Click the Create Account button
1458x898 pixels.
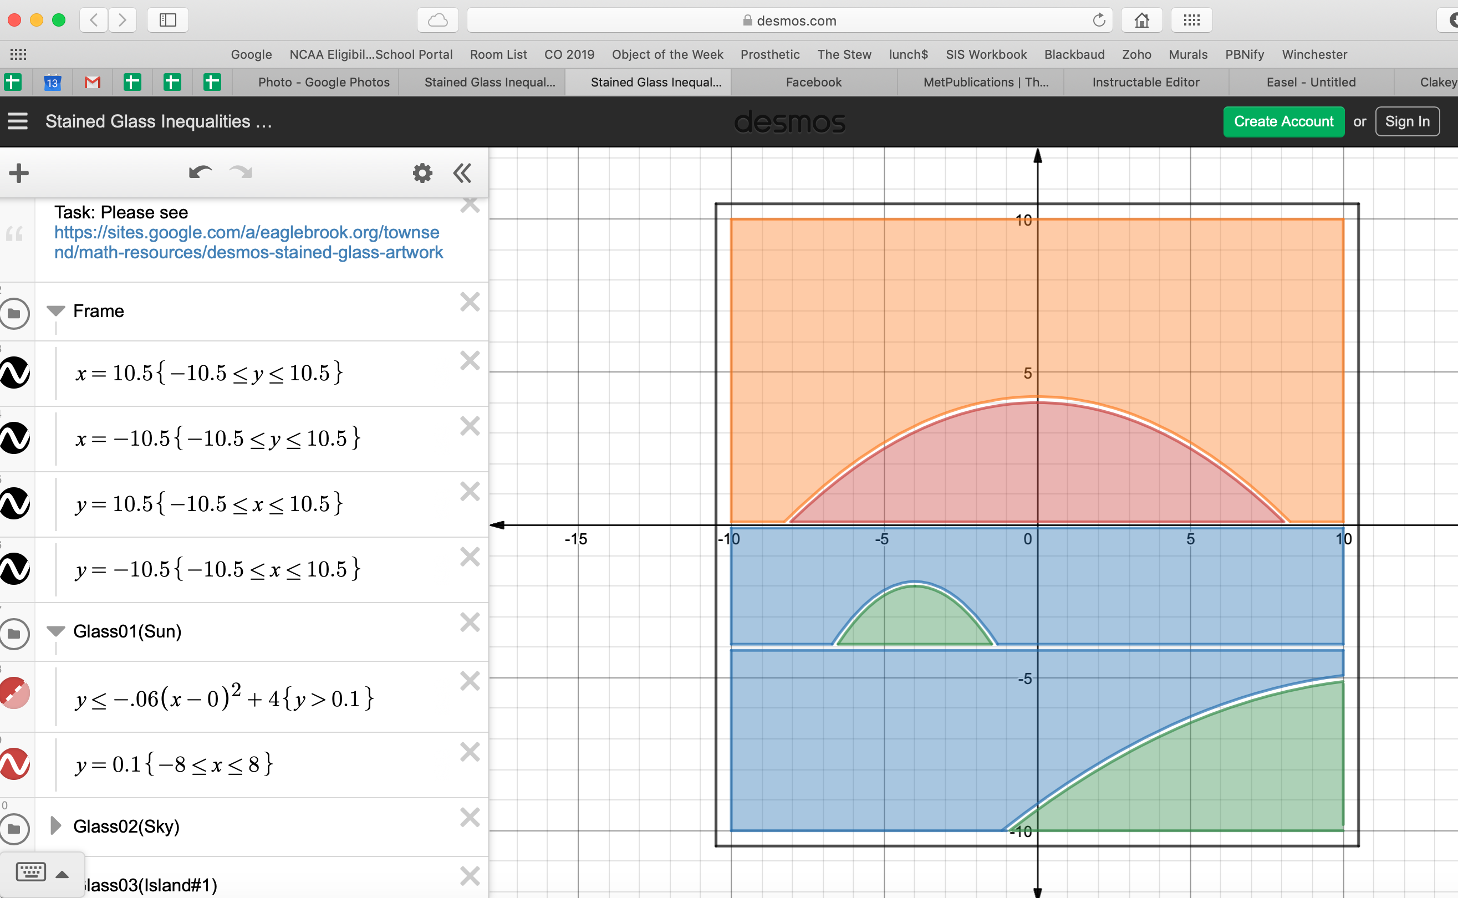[x=1283, y=122]
